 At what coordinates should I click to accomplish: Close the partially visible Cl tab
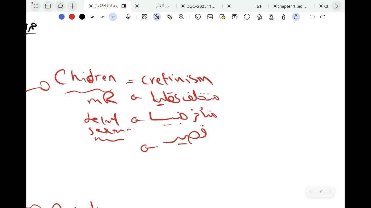[321, 6]
